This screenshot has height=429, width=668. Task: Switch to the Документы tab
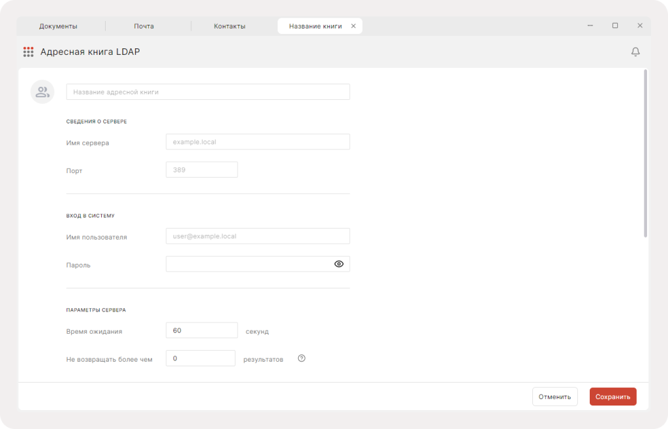pyautogui.click(x=58, y=26)
